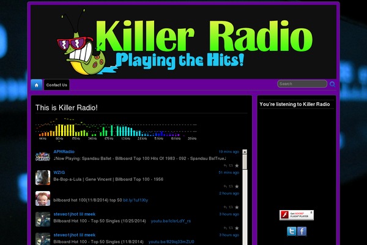Click 'You're listening to Killer Radio' title
Viewport: 367px width, 245px height.
pyautogui.click(x=295, y=104)
